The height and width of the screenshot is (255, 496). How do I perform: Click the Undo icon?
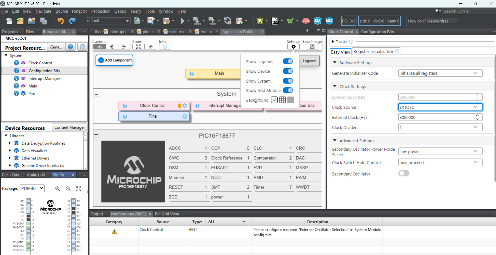[61, 21]
